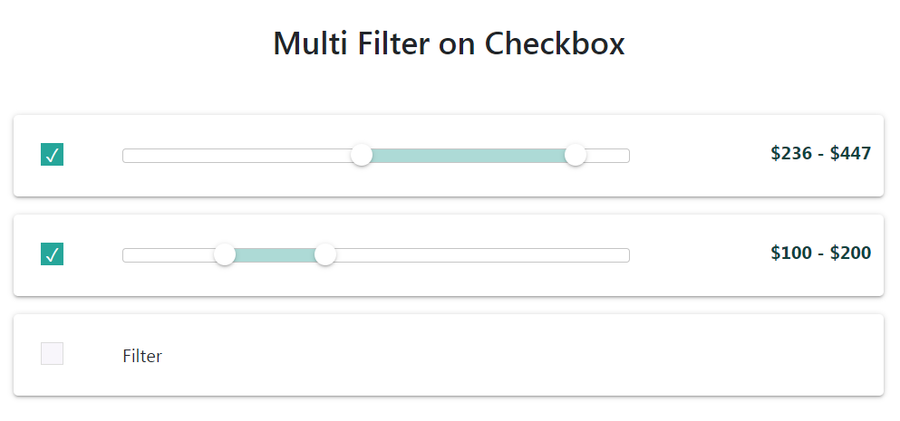
Task: Click the Multi Filter on Checkbox heading
Action: pyautogui.click(x=449, y=43)
